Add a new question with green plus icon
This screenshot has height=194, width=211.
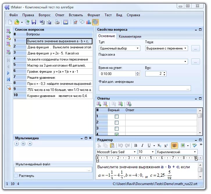(x=8, y=31)
